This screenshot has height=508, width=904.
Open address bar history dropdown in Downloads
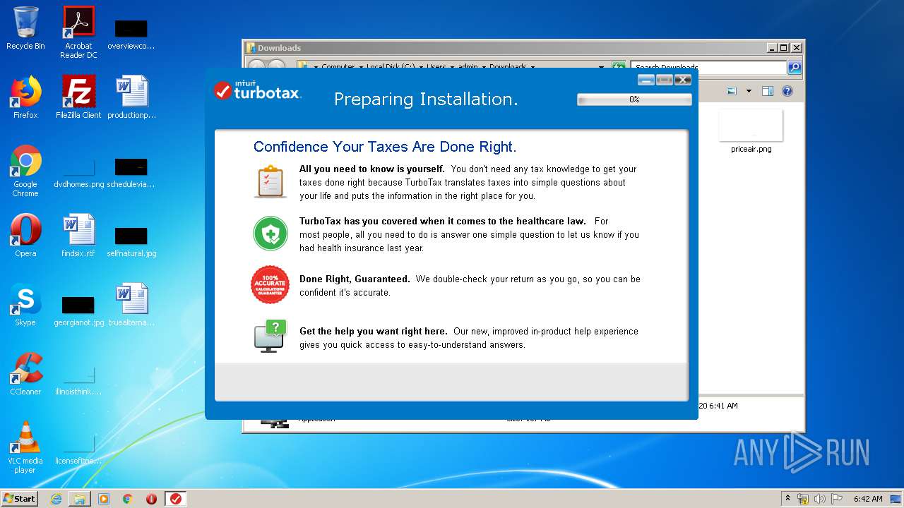click(x=601, y=68)
